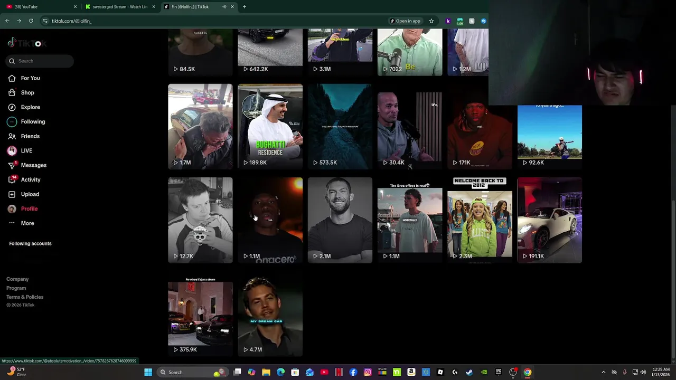Open the Company footer link
Viewport: 676px width, 380px height.
17,279
